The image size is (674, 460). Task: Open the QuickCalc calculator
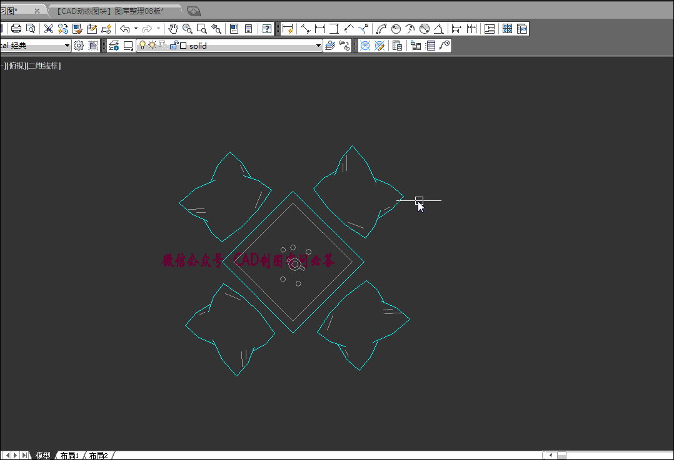[248, 29]
